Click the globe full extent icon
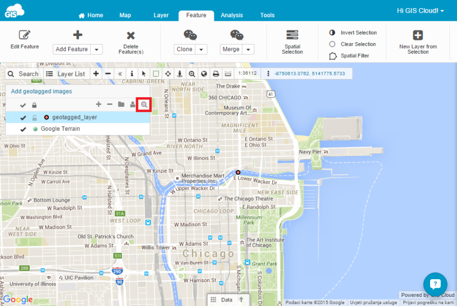This screenshot has width=457, height=306. [x=204, y=73]
